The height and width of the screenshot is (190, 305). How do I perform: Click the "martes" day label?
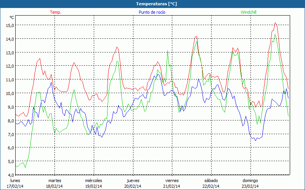[x=55, y=180]
